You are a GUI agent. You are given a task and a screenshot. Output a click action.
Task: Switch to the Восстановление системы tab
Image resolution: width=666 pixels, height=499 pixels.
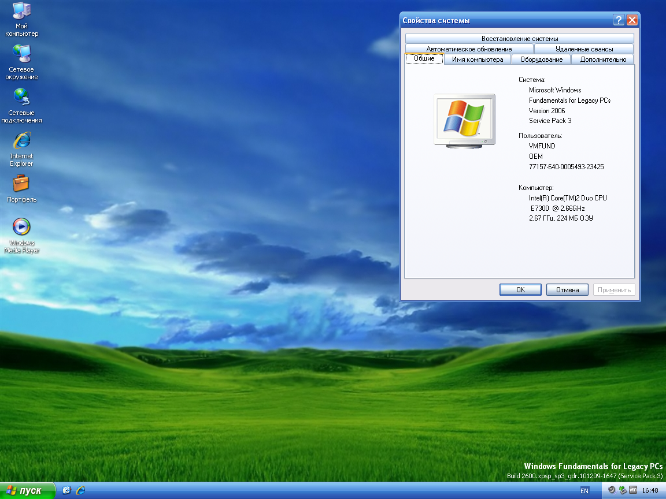519,39
